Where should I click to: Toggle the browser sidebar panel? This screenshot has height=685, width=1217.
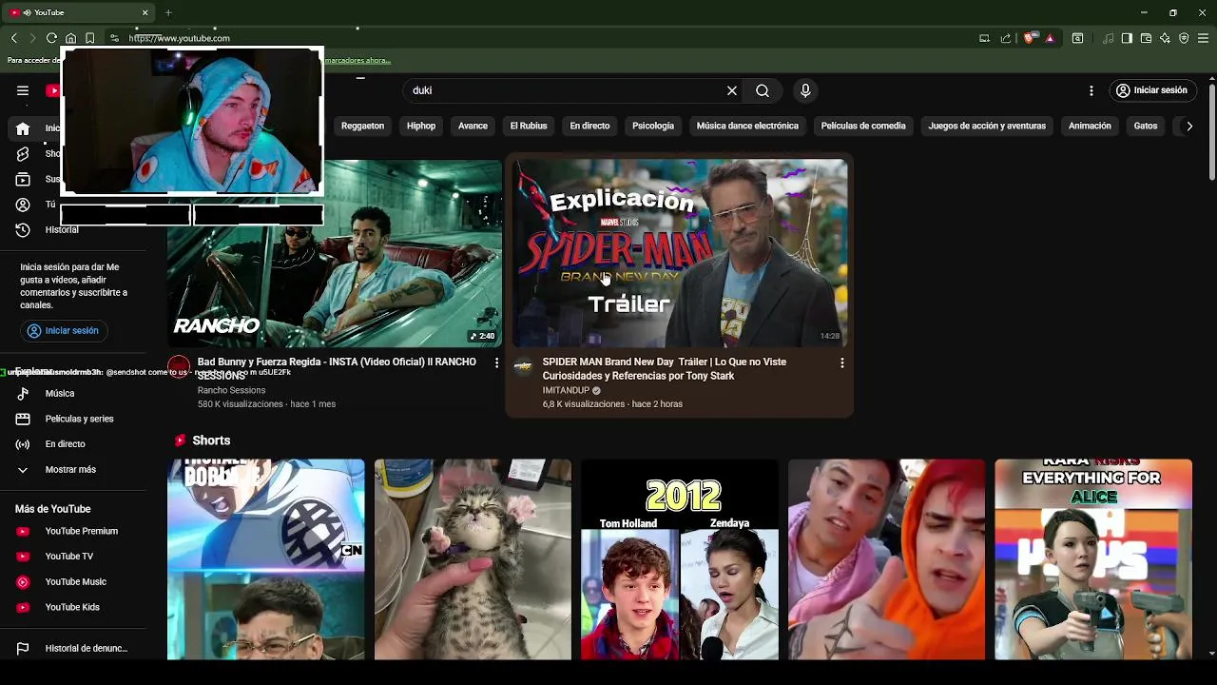[1127, 38]
